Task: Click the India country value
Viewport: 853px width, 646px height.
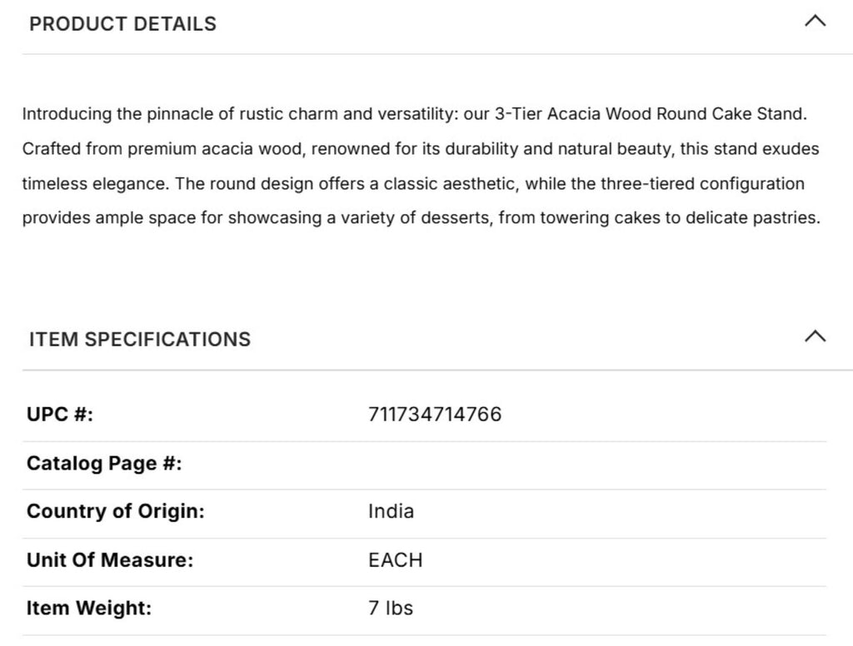Action: tap(391, 511)
